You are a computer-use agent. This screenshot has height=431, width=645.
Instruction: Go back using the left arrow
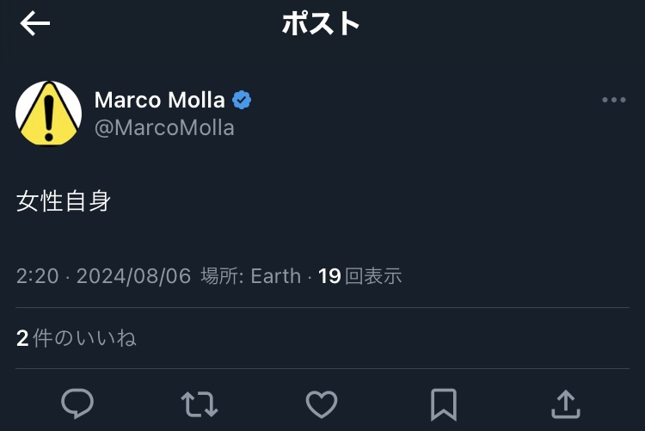35,24
